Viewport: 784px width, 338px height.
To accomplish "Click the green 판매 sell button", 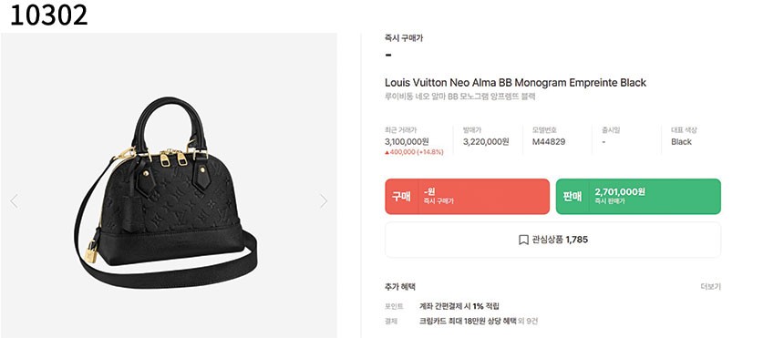I will click(x=638, y=197).
